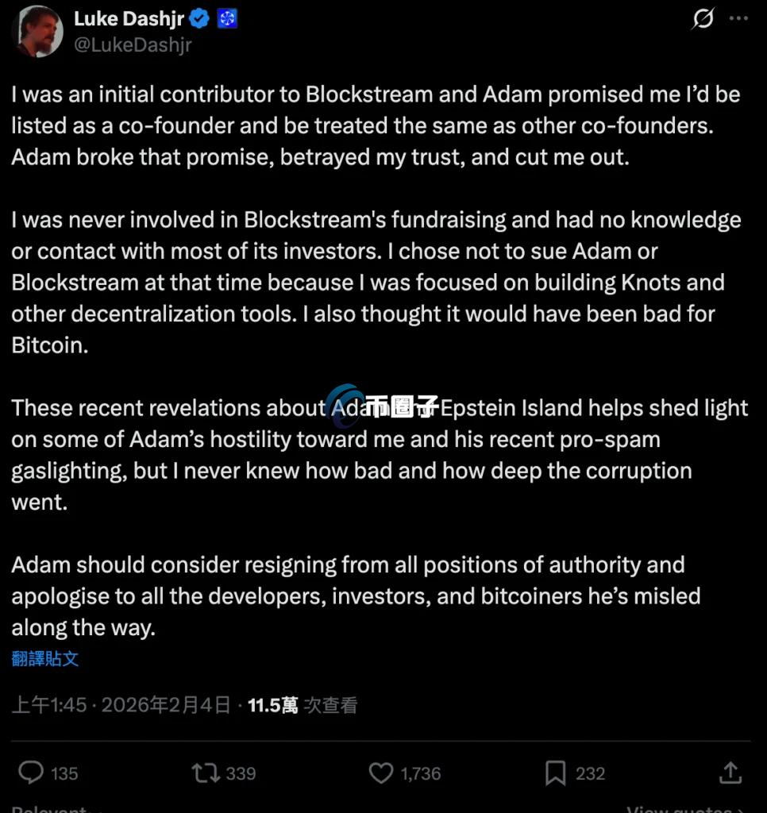Image resolution: width=767 pixels, height=813 pixels.
Task: Click the 339 reposts count
Action: pos(241,773)
